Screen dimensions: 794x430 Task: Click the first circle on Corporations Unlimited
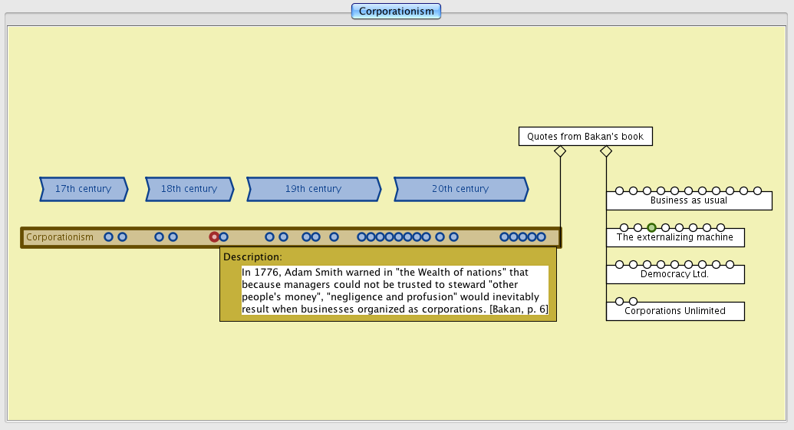pos(619,301)
